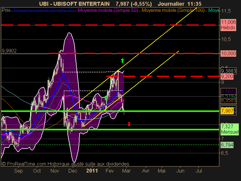Click the 9,3883 price label

point(228,71)
